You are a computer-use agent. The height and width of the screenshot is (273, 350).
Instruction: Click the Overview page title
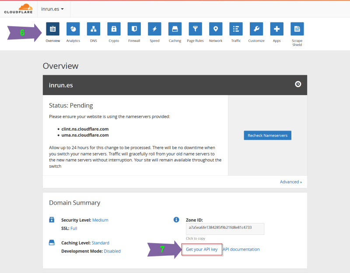tap(60, 66)
